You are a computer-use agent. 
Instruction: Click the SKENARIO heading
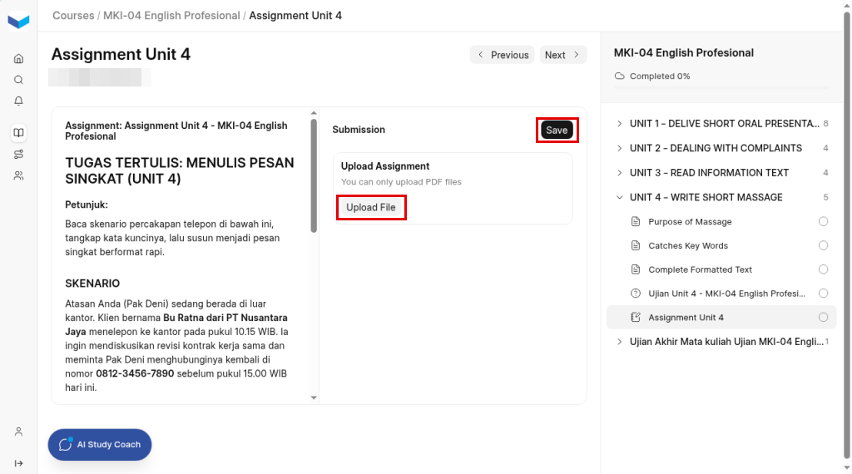[x=92, y=284]
